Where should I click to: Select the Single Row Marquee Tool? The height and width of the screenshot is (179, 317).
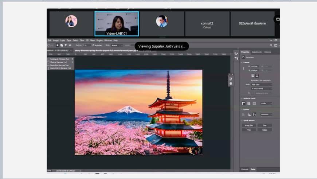point(60,65)
